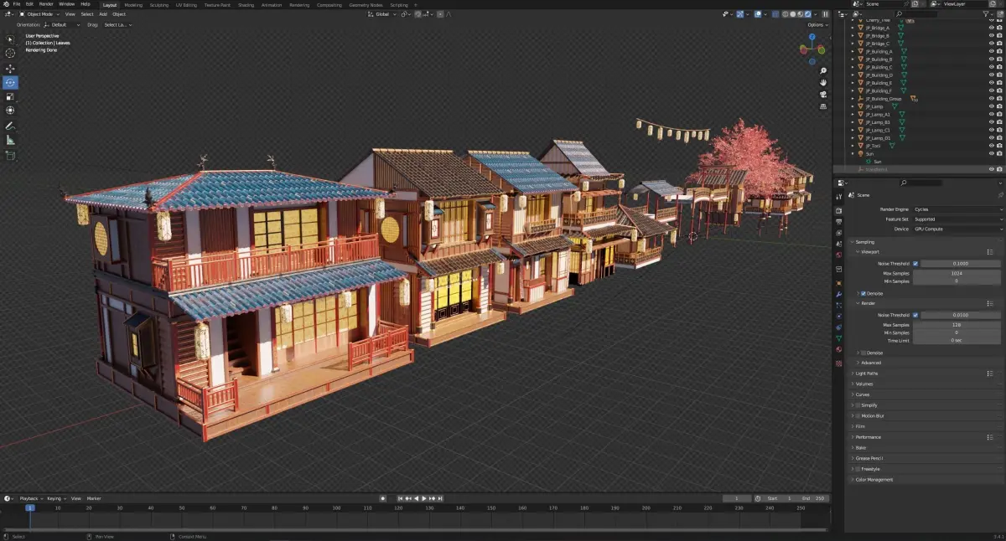
Task: Adjust Viewport Max Samples 1024 field
Action: 957,273
